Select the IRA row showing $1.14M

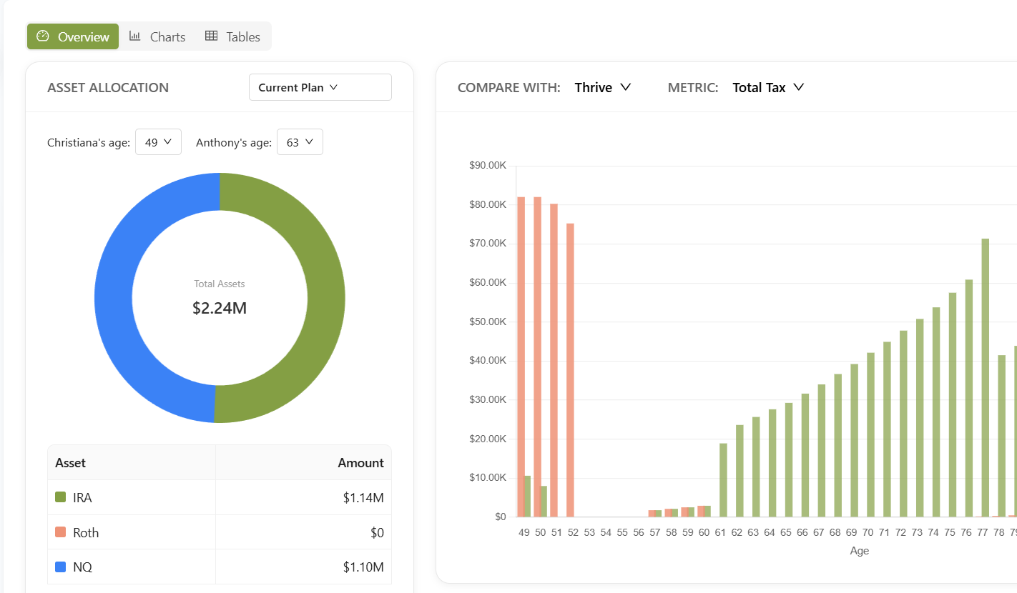[x=215, y=497]
